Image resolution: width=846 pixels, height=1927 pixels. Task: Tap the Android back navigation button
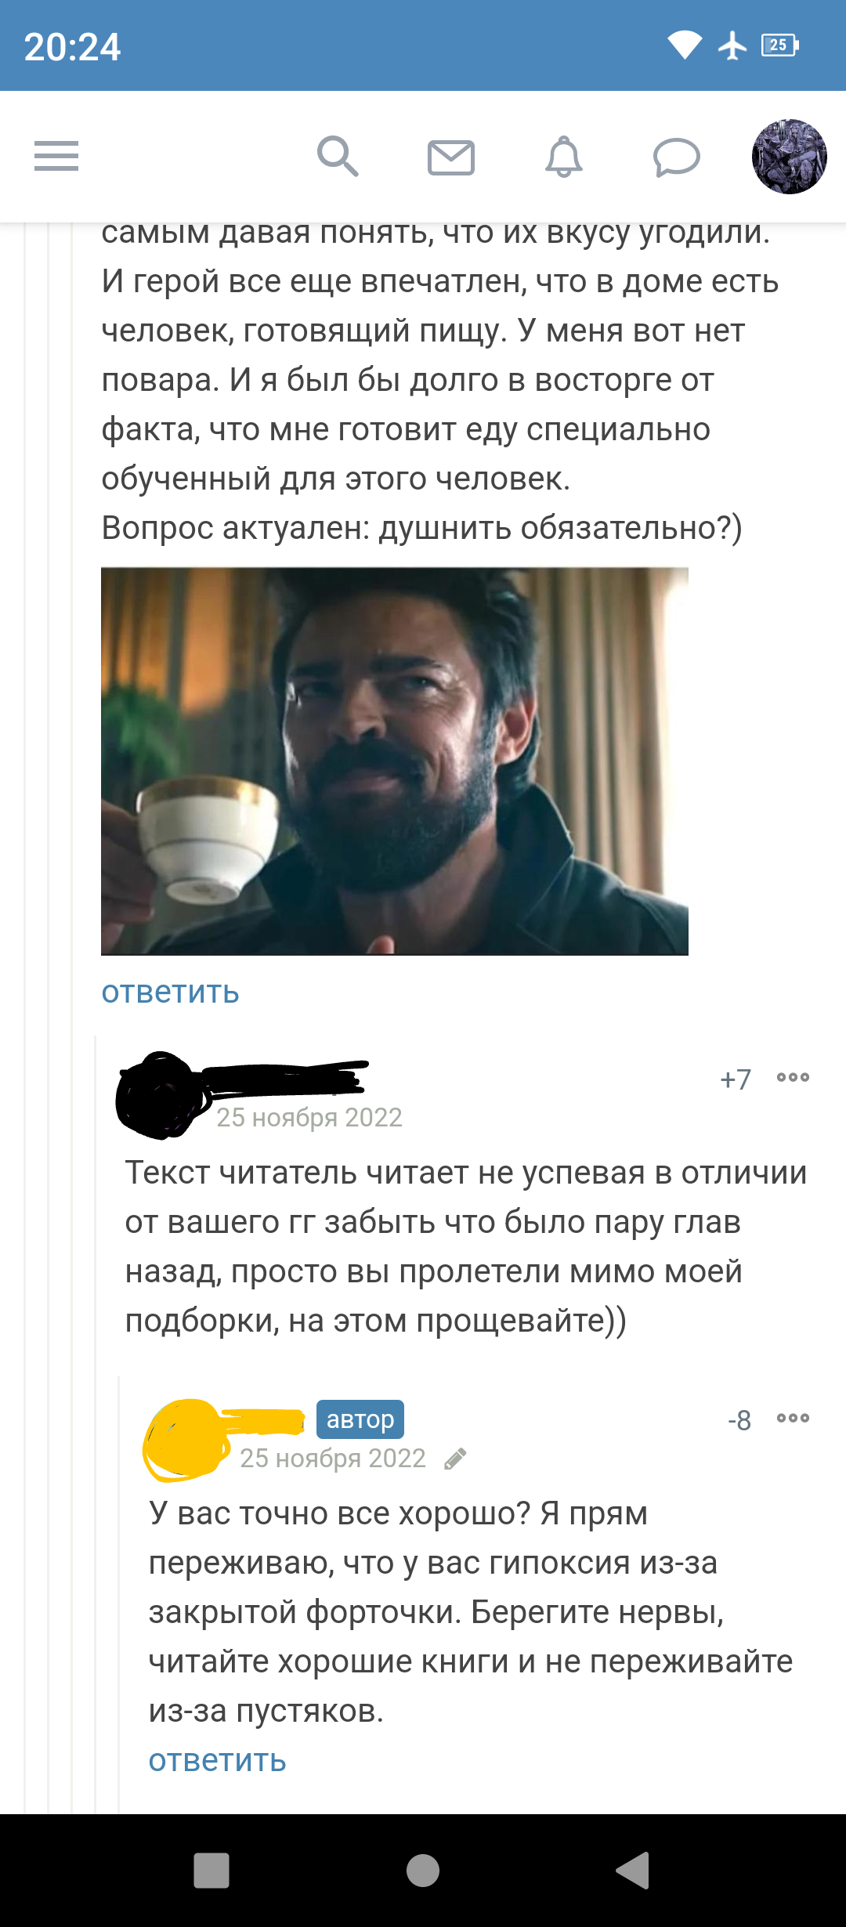pos(634,1871)
